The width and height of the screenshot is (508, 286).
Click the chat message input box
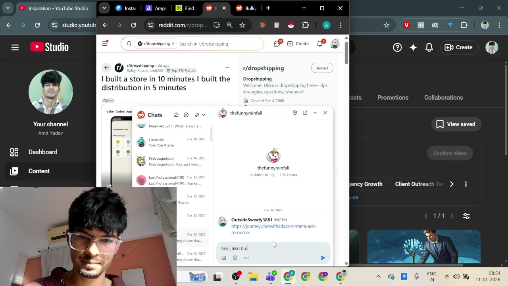click(273, 248)
